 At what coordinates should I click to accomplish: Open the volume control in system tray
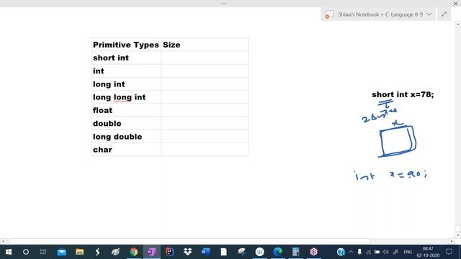[x=385, y=252]
